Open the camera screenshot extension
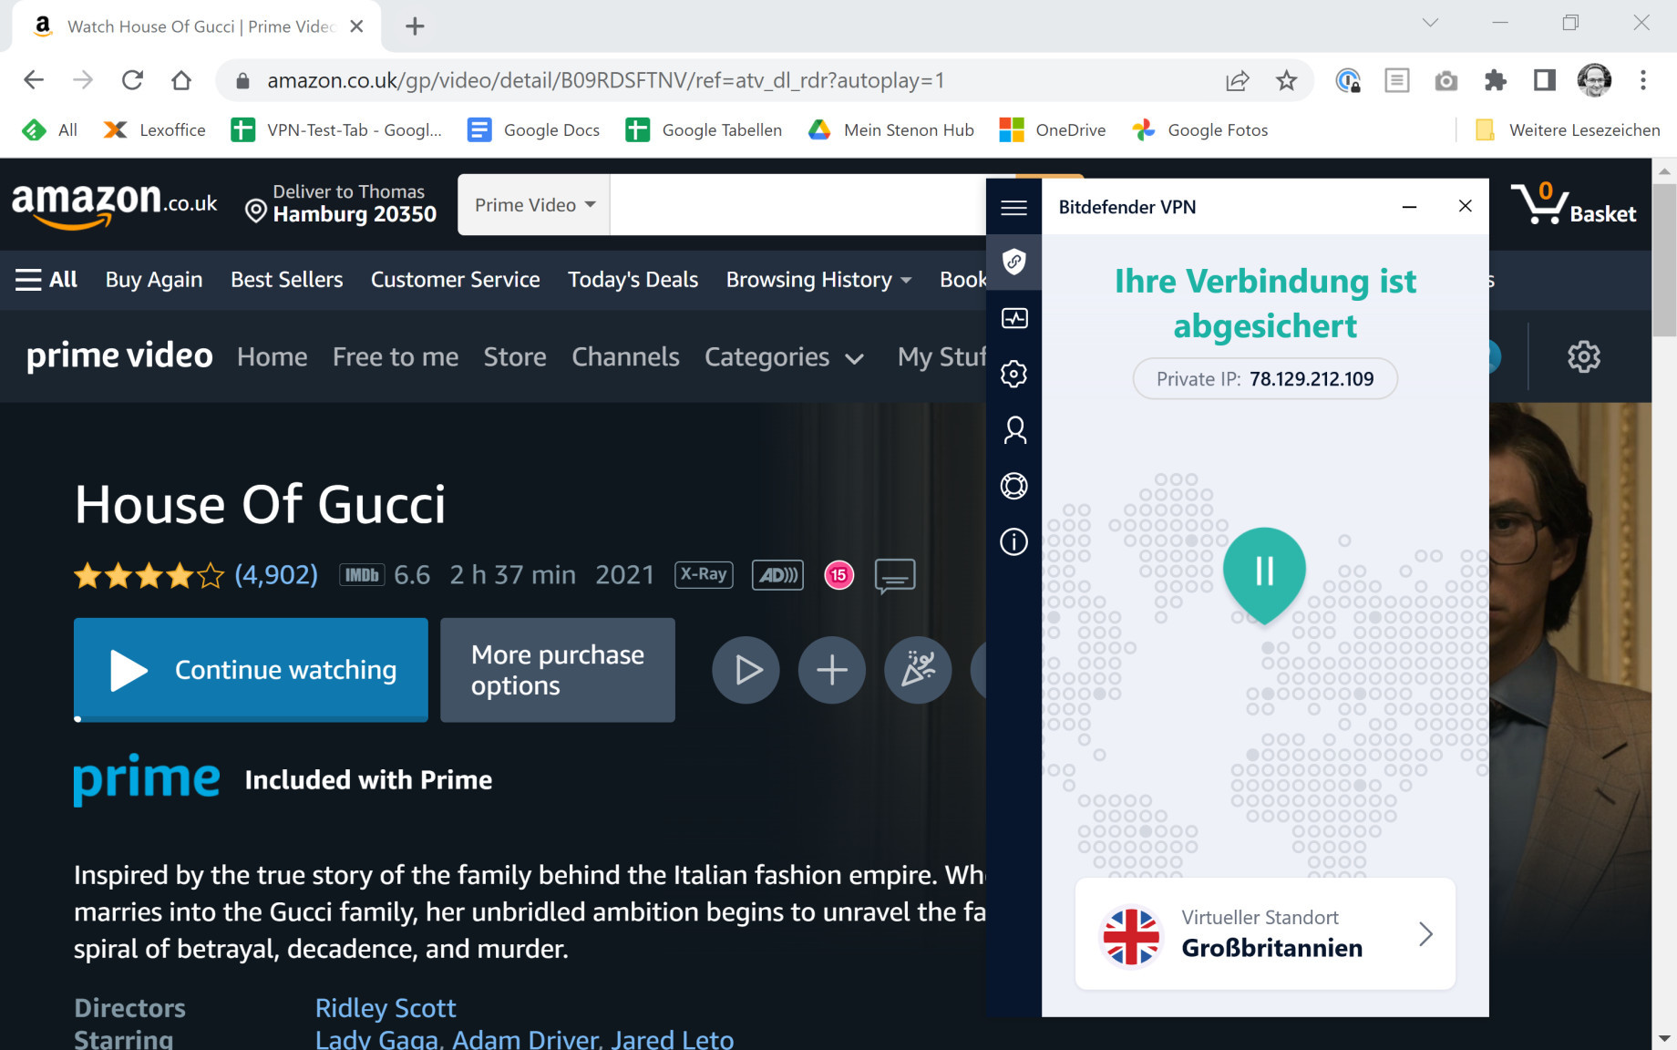 tap(1446, 81)
